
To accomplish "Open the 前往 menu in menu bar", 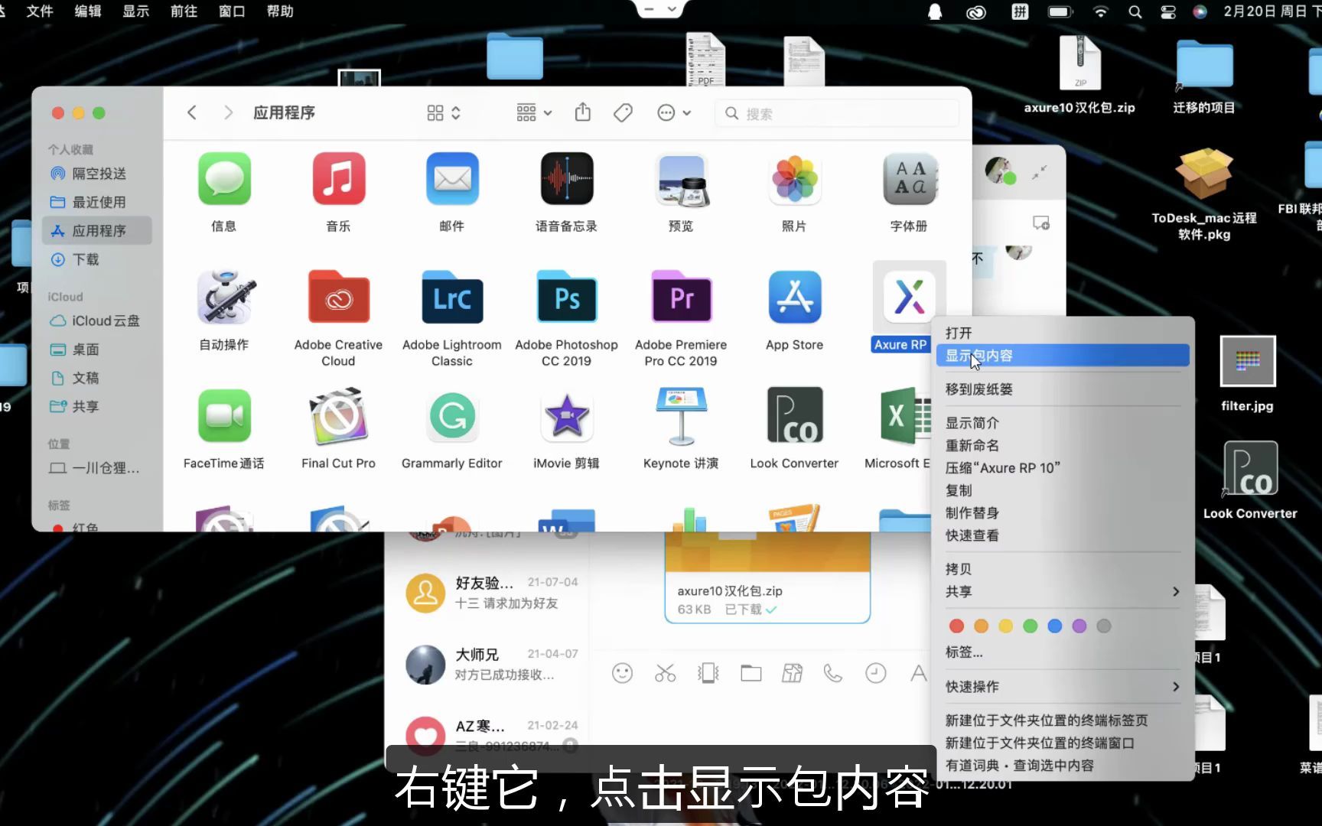I will point(184,11).
